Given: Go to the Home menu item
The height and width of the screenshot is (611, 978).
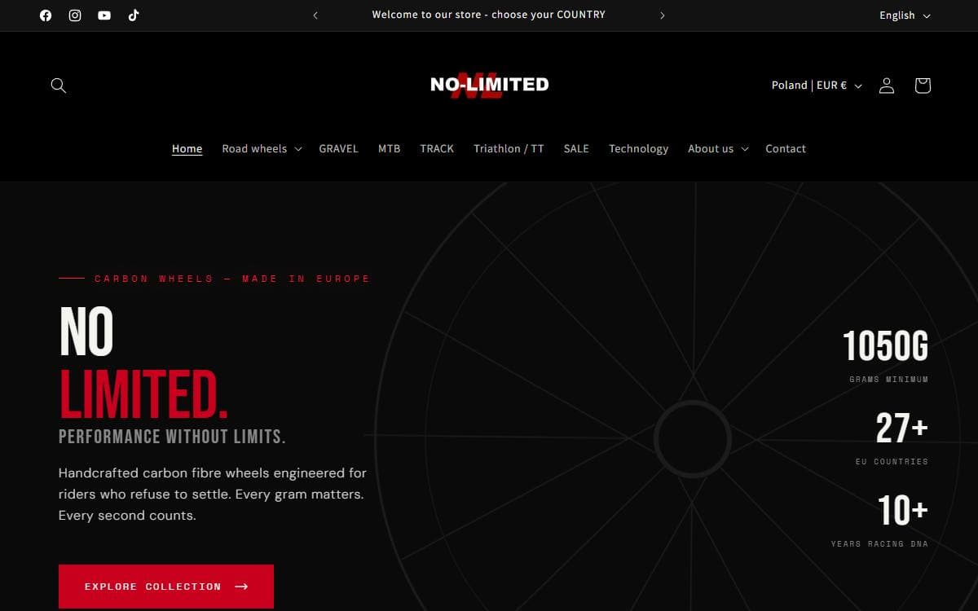Looking at the screenshot, I should 187,149.
